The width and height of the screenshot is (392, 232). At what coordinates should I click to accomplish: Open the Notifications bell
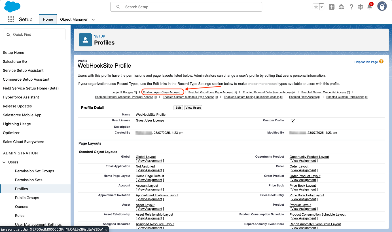click(x=370, y=7)
